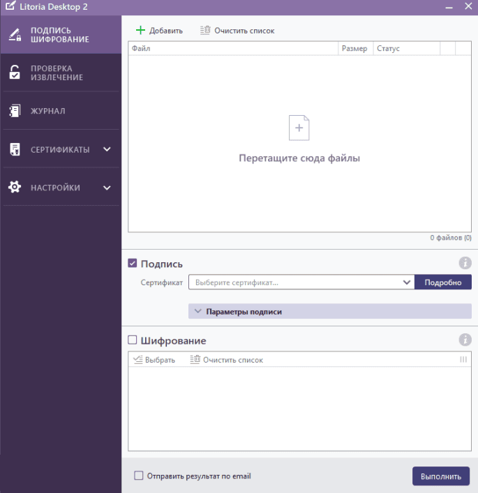Viewport: 478px width, 493px height.
Task: Click the Clear list icon in Encryption panel
Action: [195, 360]
